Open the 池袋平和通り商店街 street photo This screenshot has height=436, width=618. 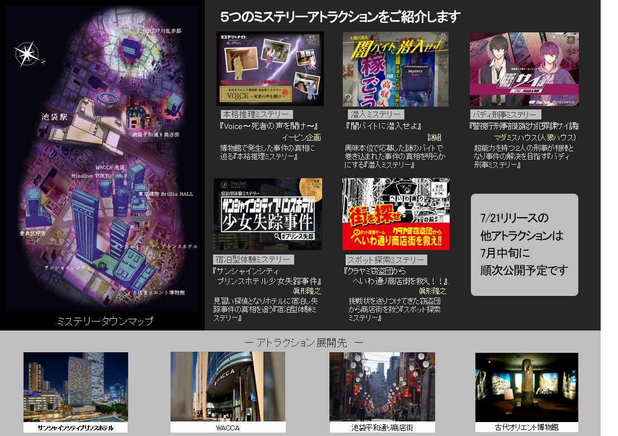coord(383,387)
